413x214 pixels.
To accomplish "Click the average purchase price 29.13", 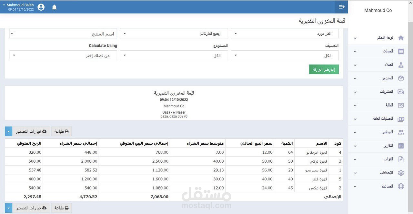I will (x=218, y=170).
